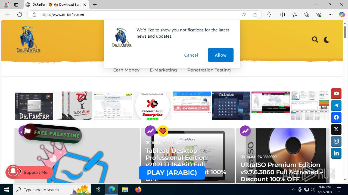Open File Explorer from taskbar
The height and width of the screenshot is (195, 348).
click(x=125, y=190)
